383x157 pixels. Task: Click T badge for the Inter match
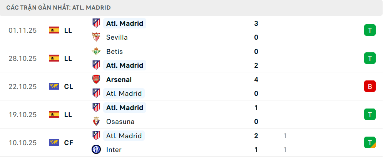point(370,142)
